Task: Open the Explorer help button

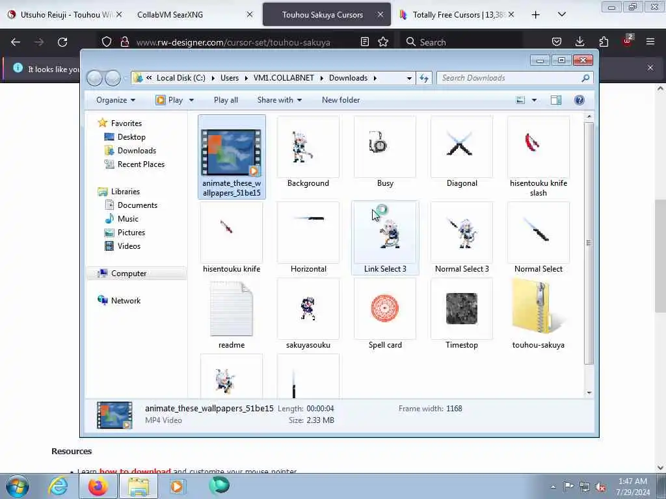Action: [579, 100]
